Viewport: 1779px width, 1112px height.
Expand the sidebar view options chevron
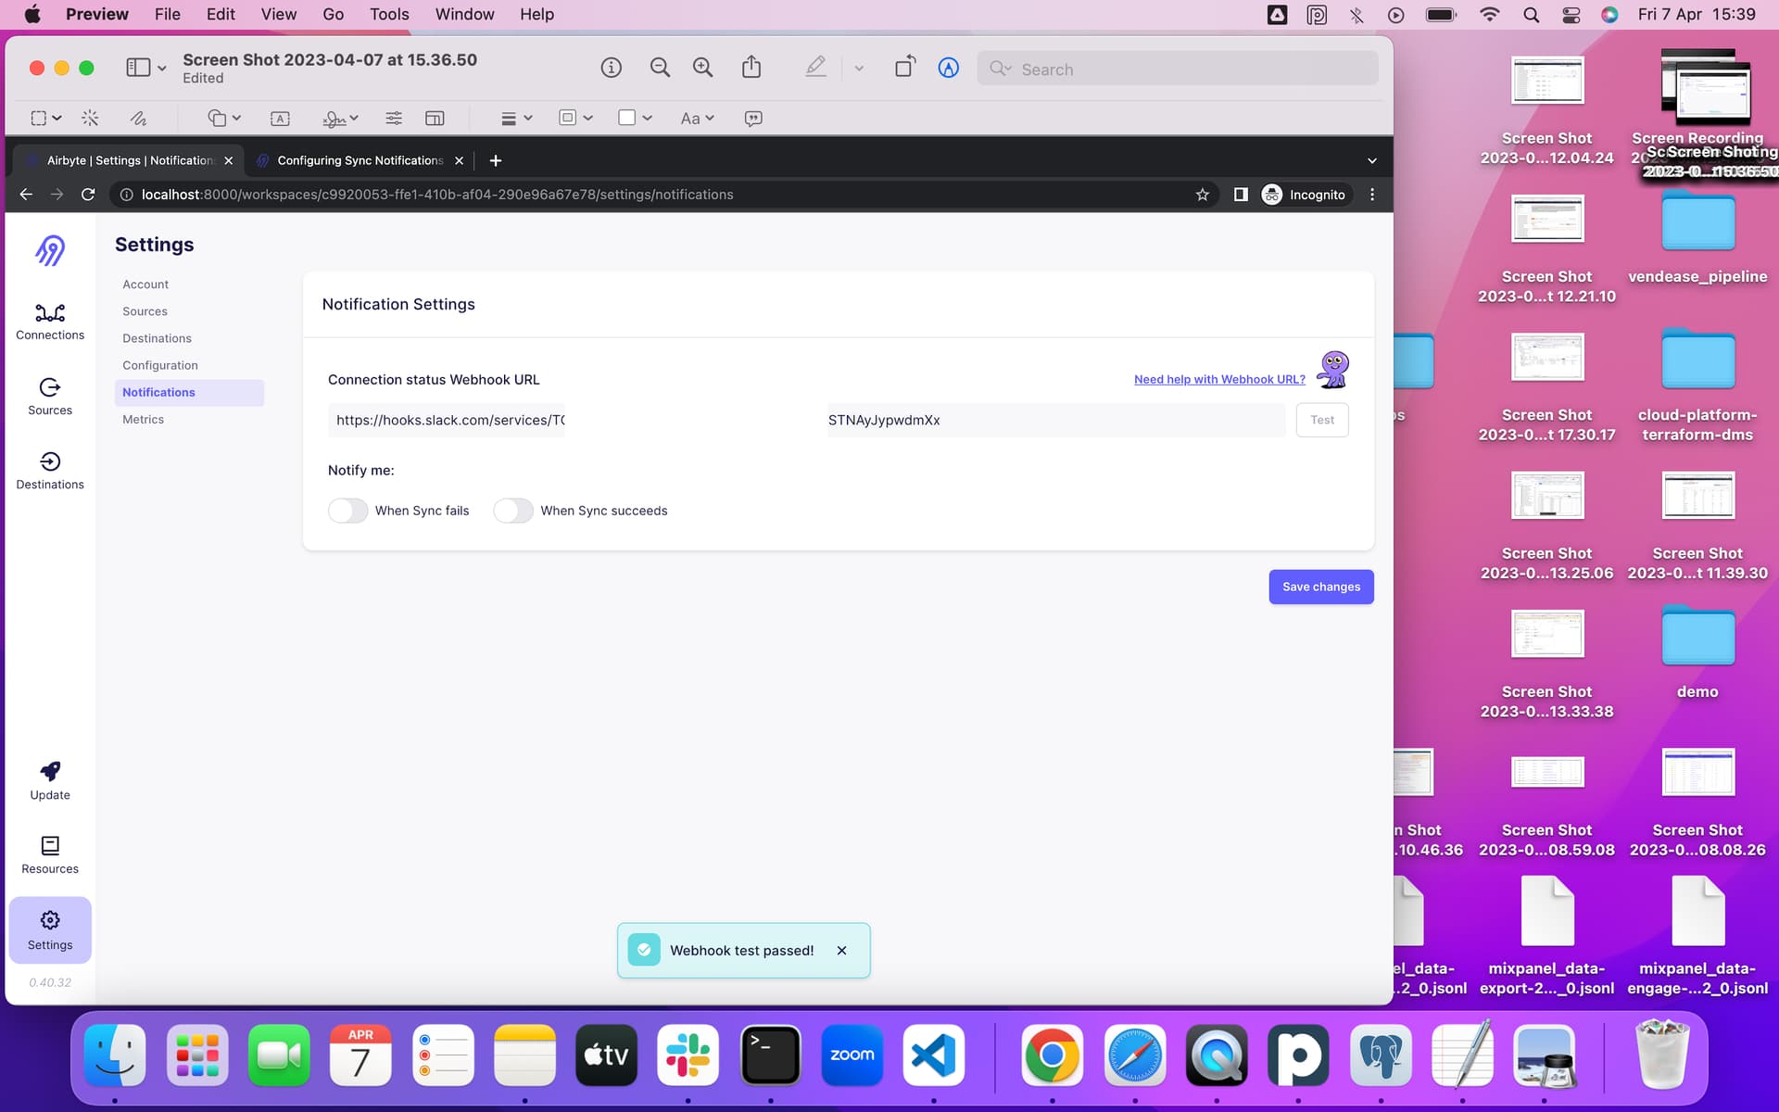point(162,69)
